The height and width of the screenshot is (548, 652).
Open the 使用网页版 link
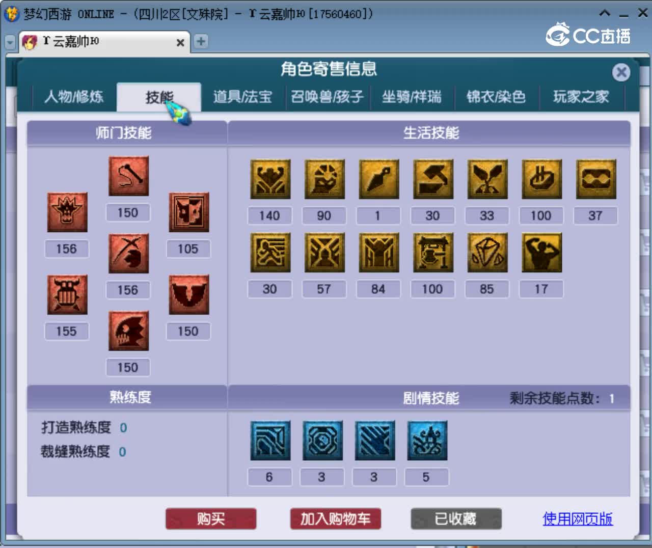coord(578,519)
